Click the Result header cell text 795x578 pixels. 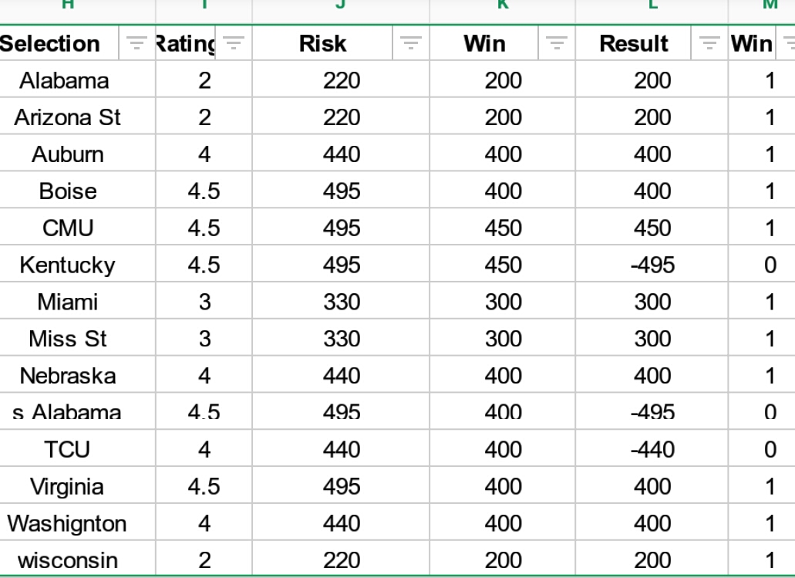(634, 43)
